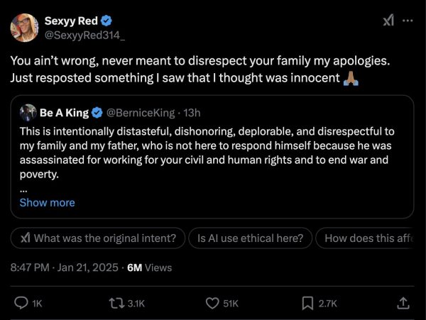Open the share post icon
Image resolution: width=426 pixels, height=320 pixels.
click(403, 303)
